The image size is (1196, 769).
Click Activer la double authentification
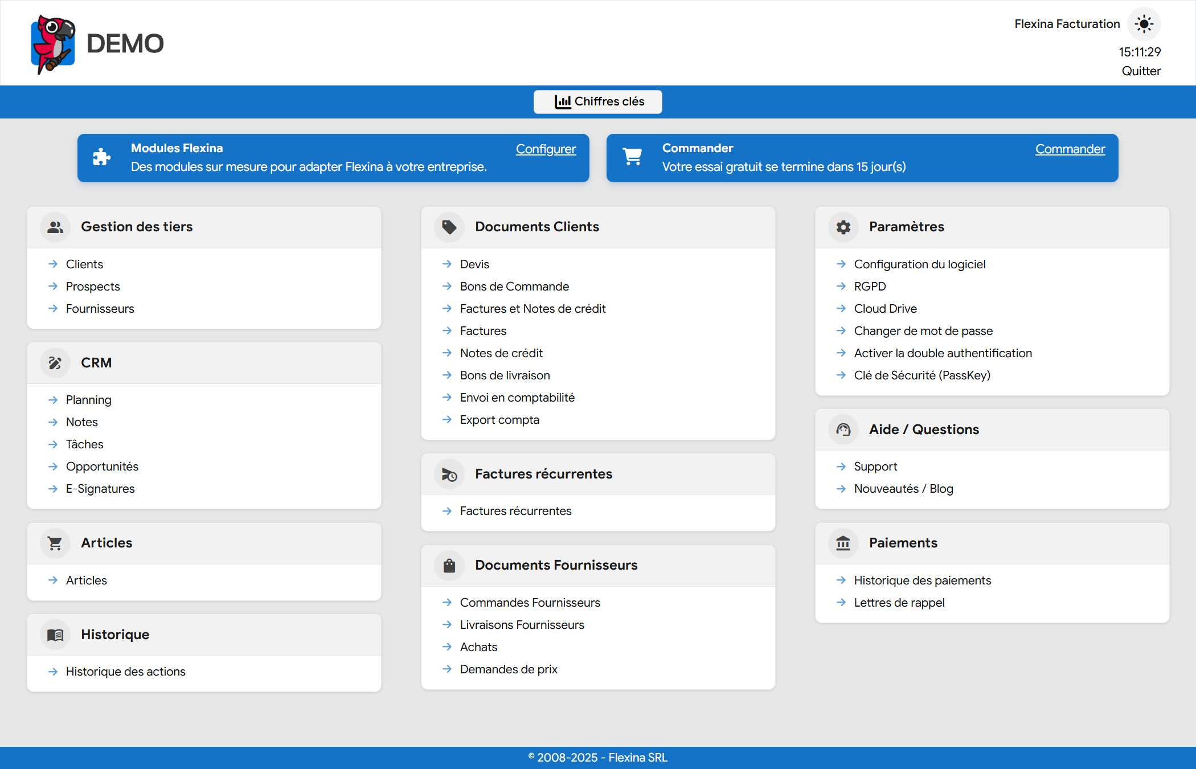pos(943,353)
